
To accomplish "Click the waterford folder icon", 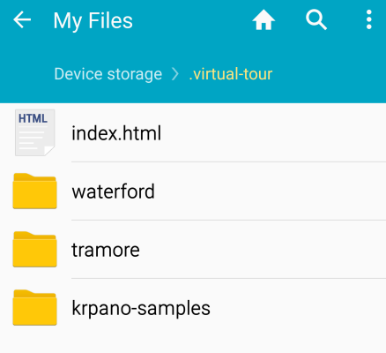I will pyautogui.click(x=34, y=192).
